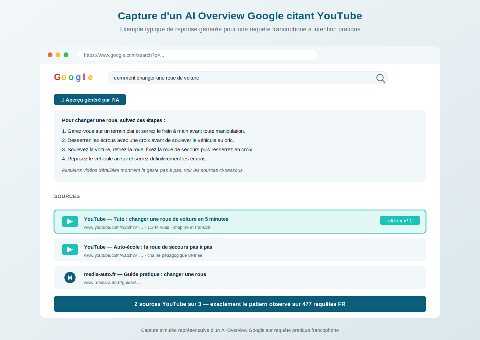Open the first YouTube play icon

click(70, 222)
